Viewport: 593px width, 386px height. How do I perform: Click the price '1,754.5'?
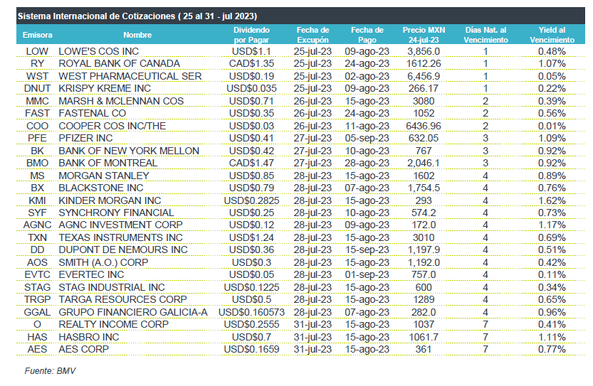424,188
